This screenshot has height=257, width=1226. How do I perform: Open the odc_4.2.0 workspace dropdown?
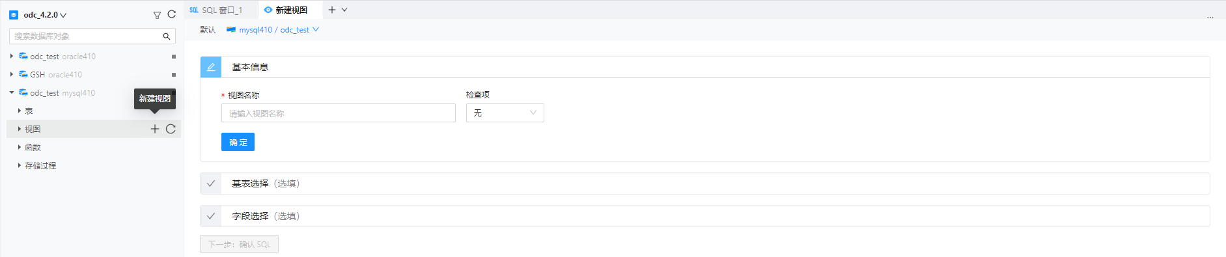tap(45, 14)
